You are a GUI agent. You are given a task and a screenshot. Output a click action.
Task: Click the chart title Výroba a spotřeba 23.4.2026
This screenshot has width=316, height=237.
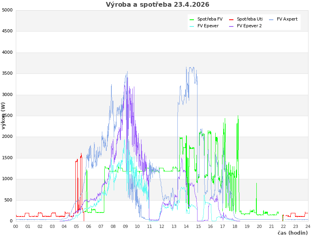pyautogui.click(x=158, y=5)
